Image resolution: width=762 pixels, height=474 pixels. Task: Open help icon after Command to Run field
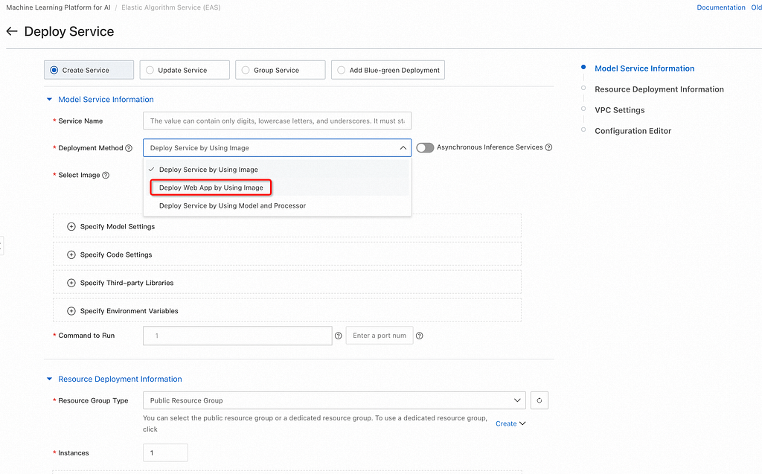339,336
